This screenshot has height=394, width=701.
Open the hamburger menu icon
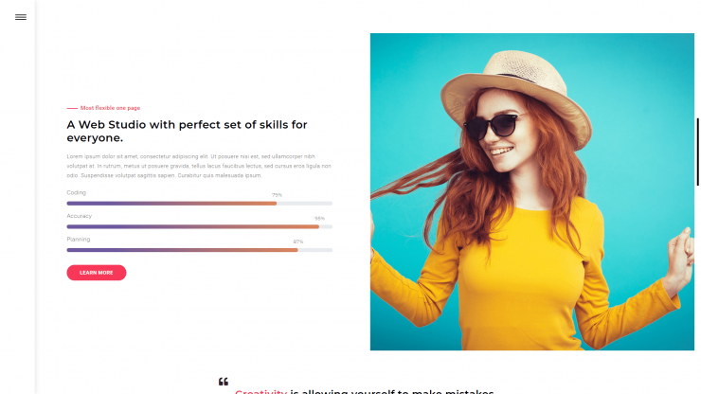pyautogui.click(x=21, y=17)
